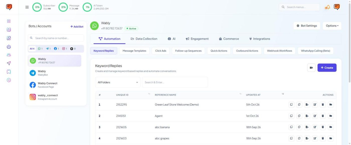Viewport: 351px width, 145px height.
Task: Click the page vertical scrollbar
Action: [x=349, y=43]
